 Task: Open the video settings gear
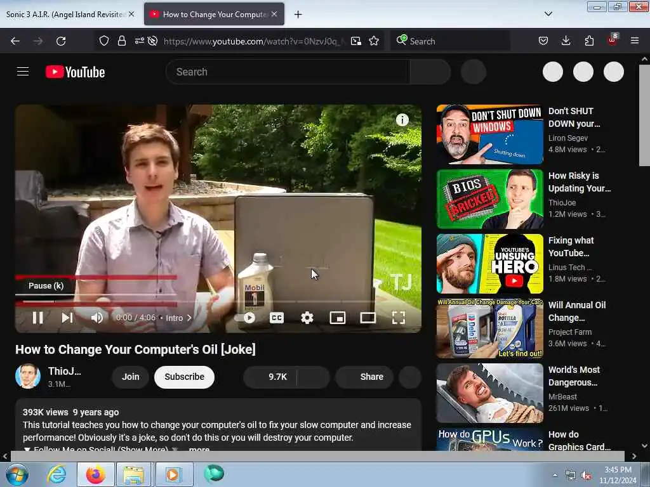[307, 318]
